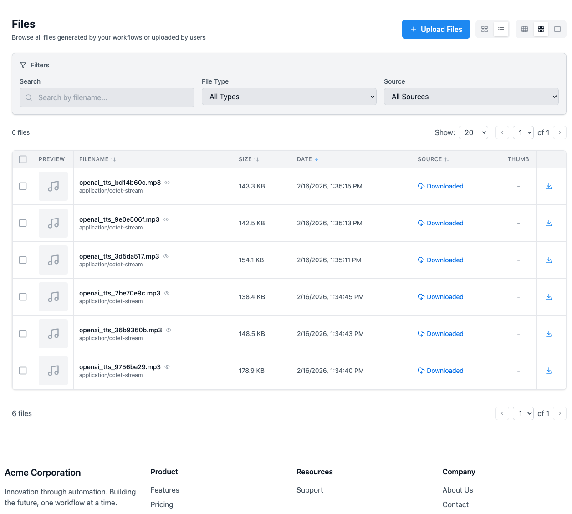This screenshot has width=572, height=514.
Task: Tick the checkbox for openai_tts_9e0e506f.mp3
Action: point(23,223)
